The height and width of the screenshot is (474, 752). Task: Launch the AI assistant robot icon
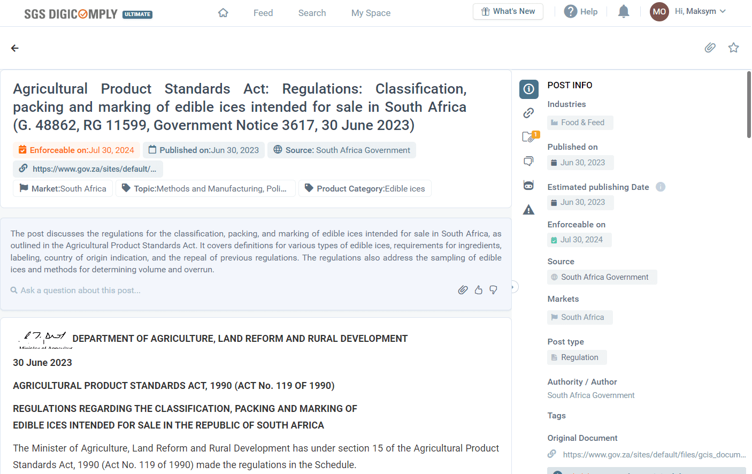click(528, 185)
